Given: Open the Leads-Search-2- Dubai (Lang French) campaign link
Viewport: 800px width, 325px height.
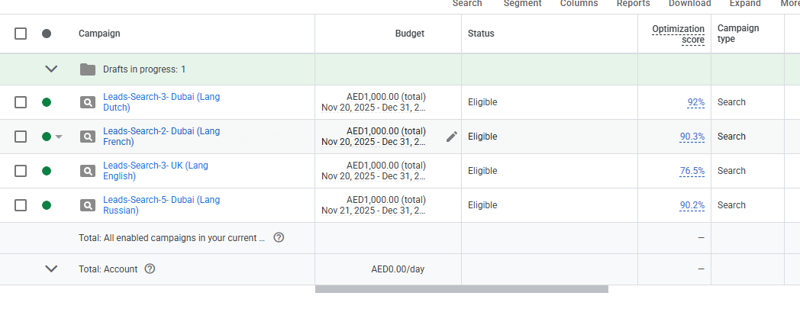Looking at the screenshot, I should tap(161, 137).
